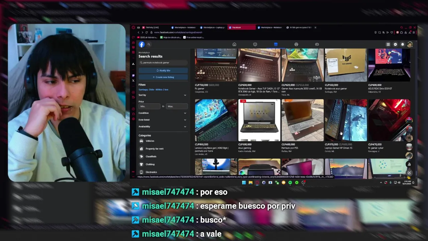The height and width of the screenshot is (241, 428).
Task: Open the Asus gaming CLP500,000 listing photo
Action: (x=259, y=120)
